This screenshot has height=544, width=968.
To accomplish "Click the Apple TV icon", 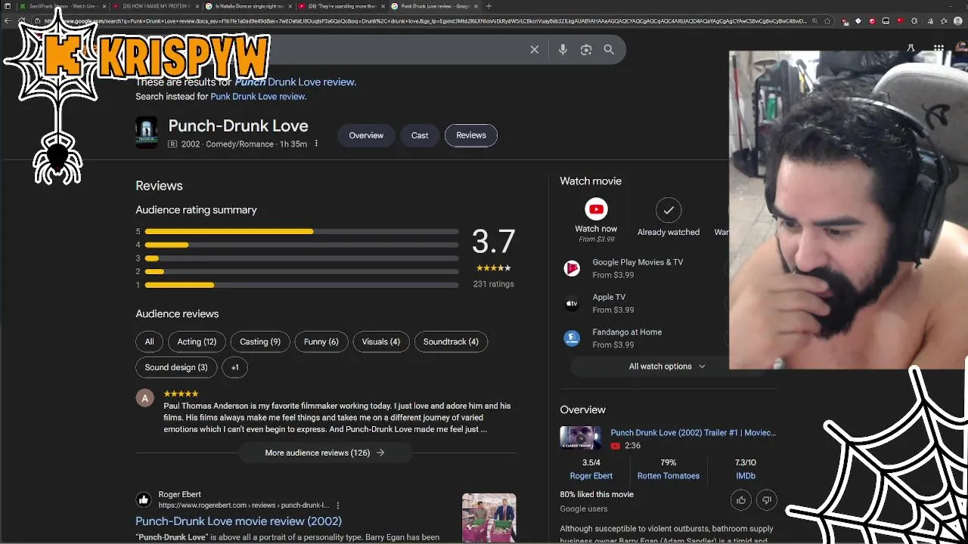I will (572, 303).
